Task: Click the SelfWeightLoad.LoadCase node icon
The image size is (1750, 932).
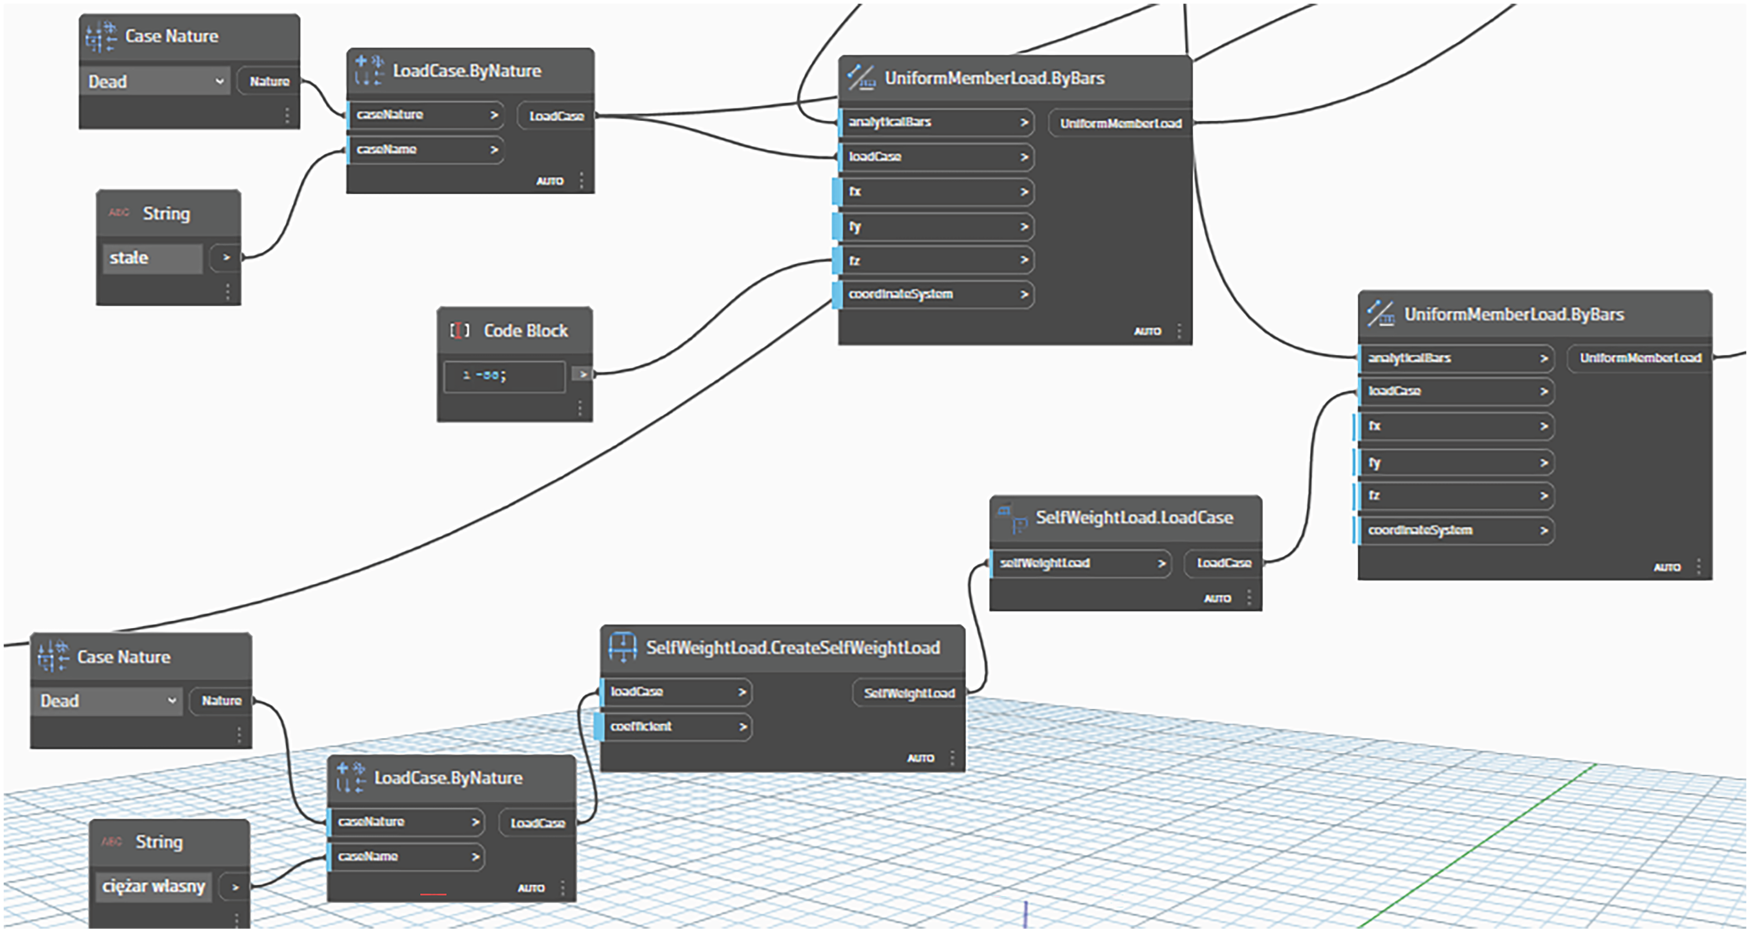Action: (x=1012, y=518)
